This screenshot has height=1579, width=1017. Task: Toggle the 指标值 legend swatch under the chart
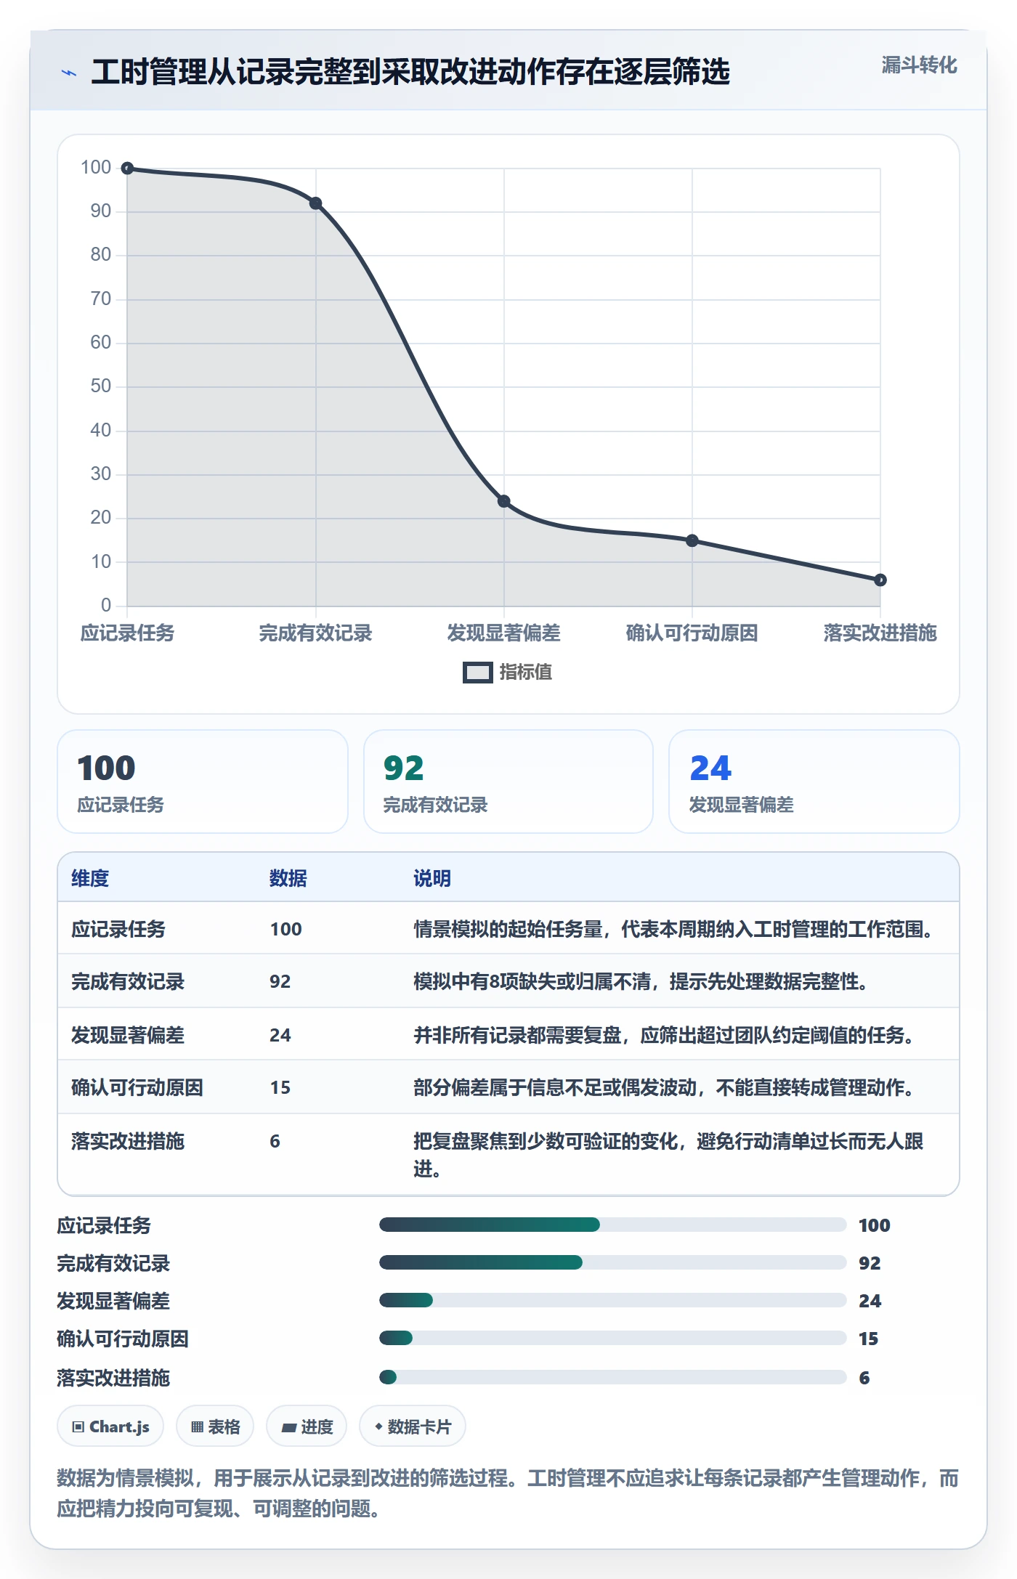[477, 673]
